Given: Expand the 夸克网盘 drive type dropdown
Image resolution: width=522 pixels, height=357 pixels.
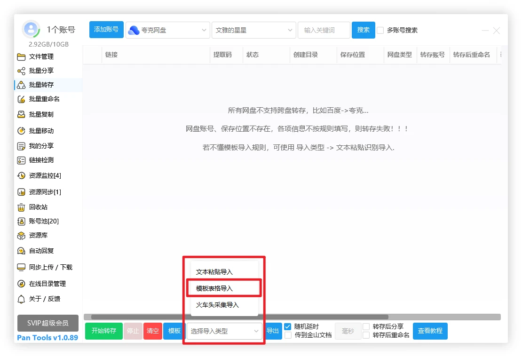Looking at the screenshot, I should [x=168, y=30].
